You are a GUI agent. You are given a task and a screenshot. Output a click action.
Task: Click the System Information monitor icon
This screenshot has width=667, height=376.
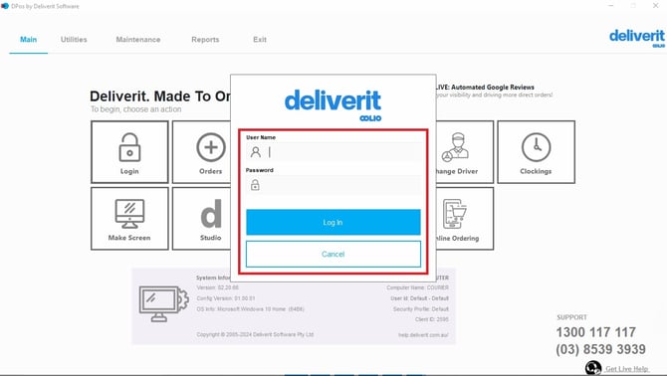[x=163, y=303]
